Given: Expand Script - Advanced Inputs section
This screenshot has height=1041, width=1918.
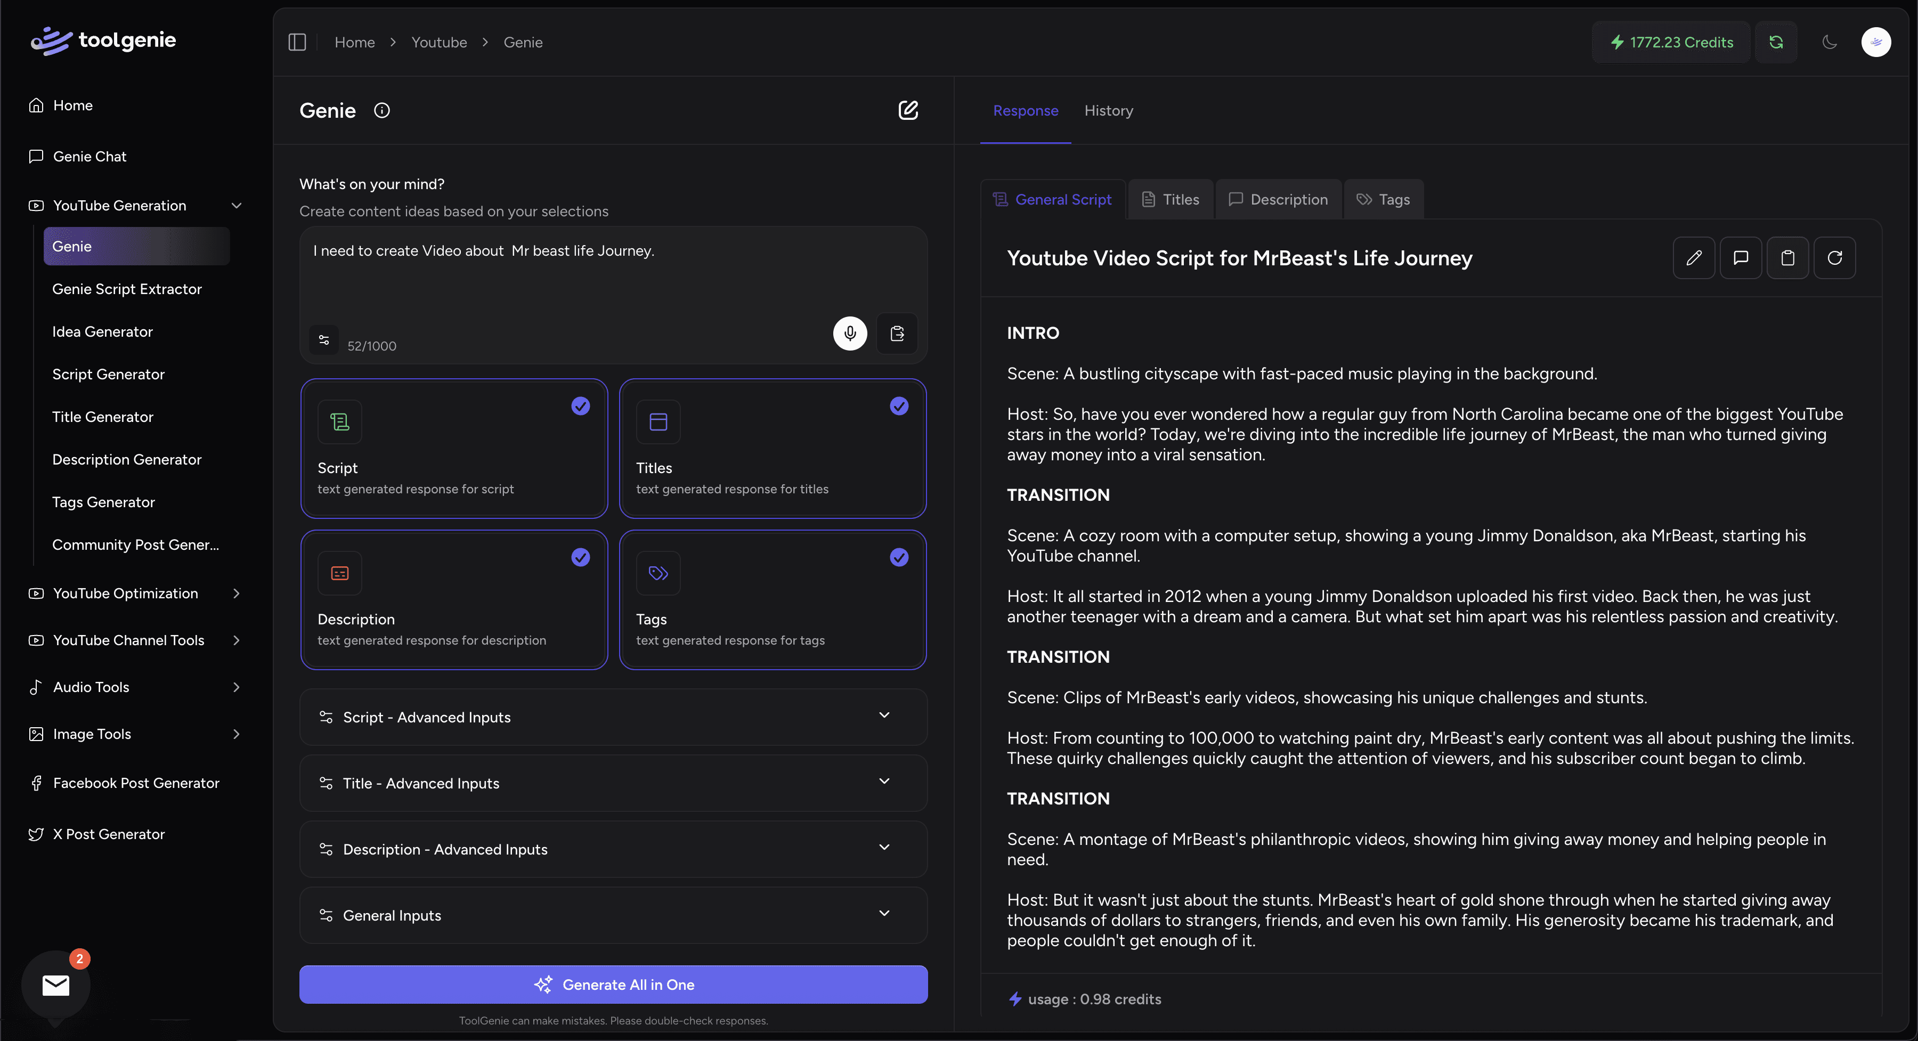Looking at the screenshot, I should [x=614, y=717].
